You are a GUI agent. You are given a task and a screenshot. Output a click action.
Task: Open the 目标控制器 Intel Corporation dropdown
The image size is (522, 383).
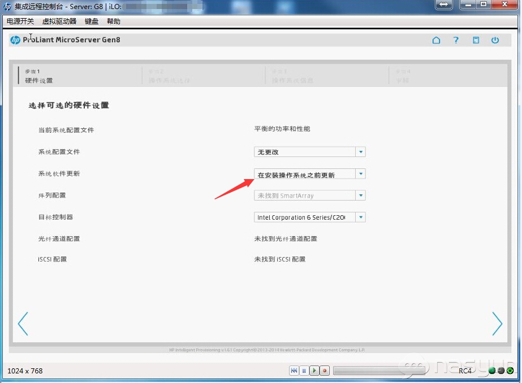[x=309, y=217]
